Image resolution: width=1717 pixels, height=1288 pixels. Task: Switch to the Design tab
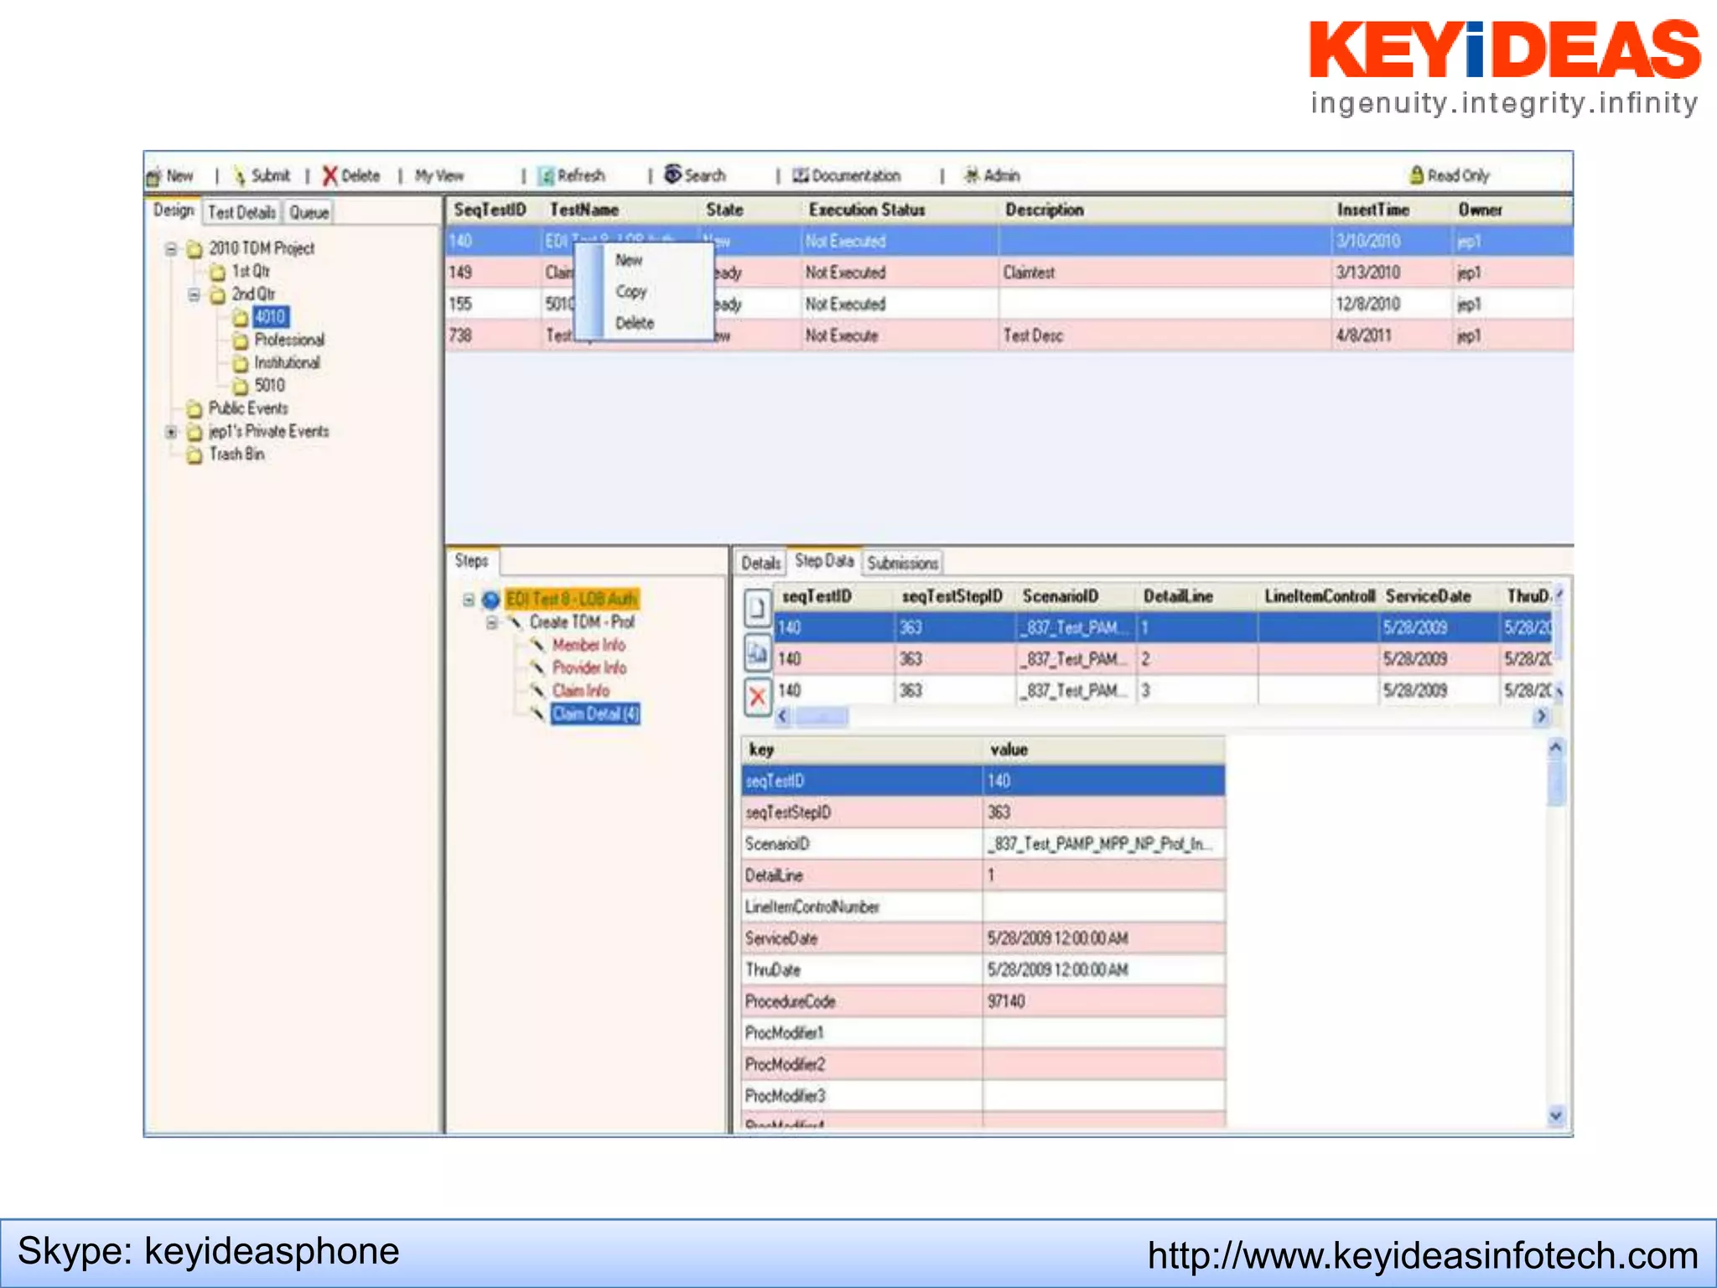coord(174,210)
